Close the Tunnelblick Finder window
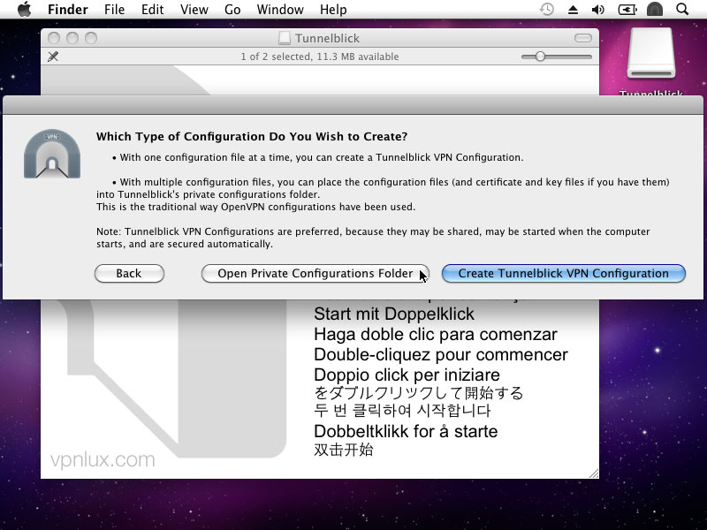This screenshot has width=707, height=530. point(54,38)
